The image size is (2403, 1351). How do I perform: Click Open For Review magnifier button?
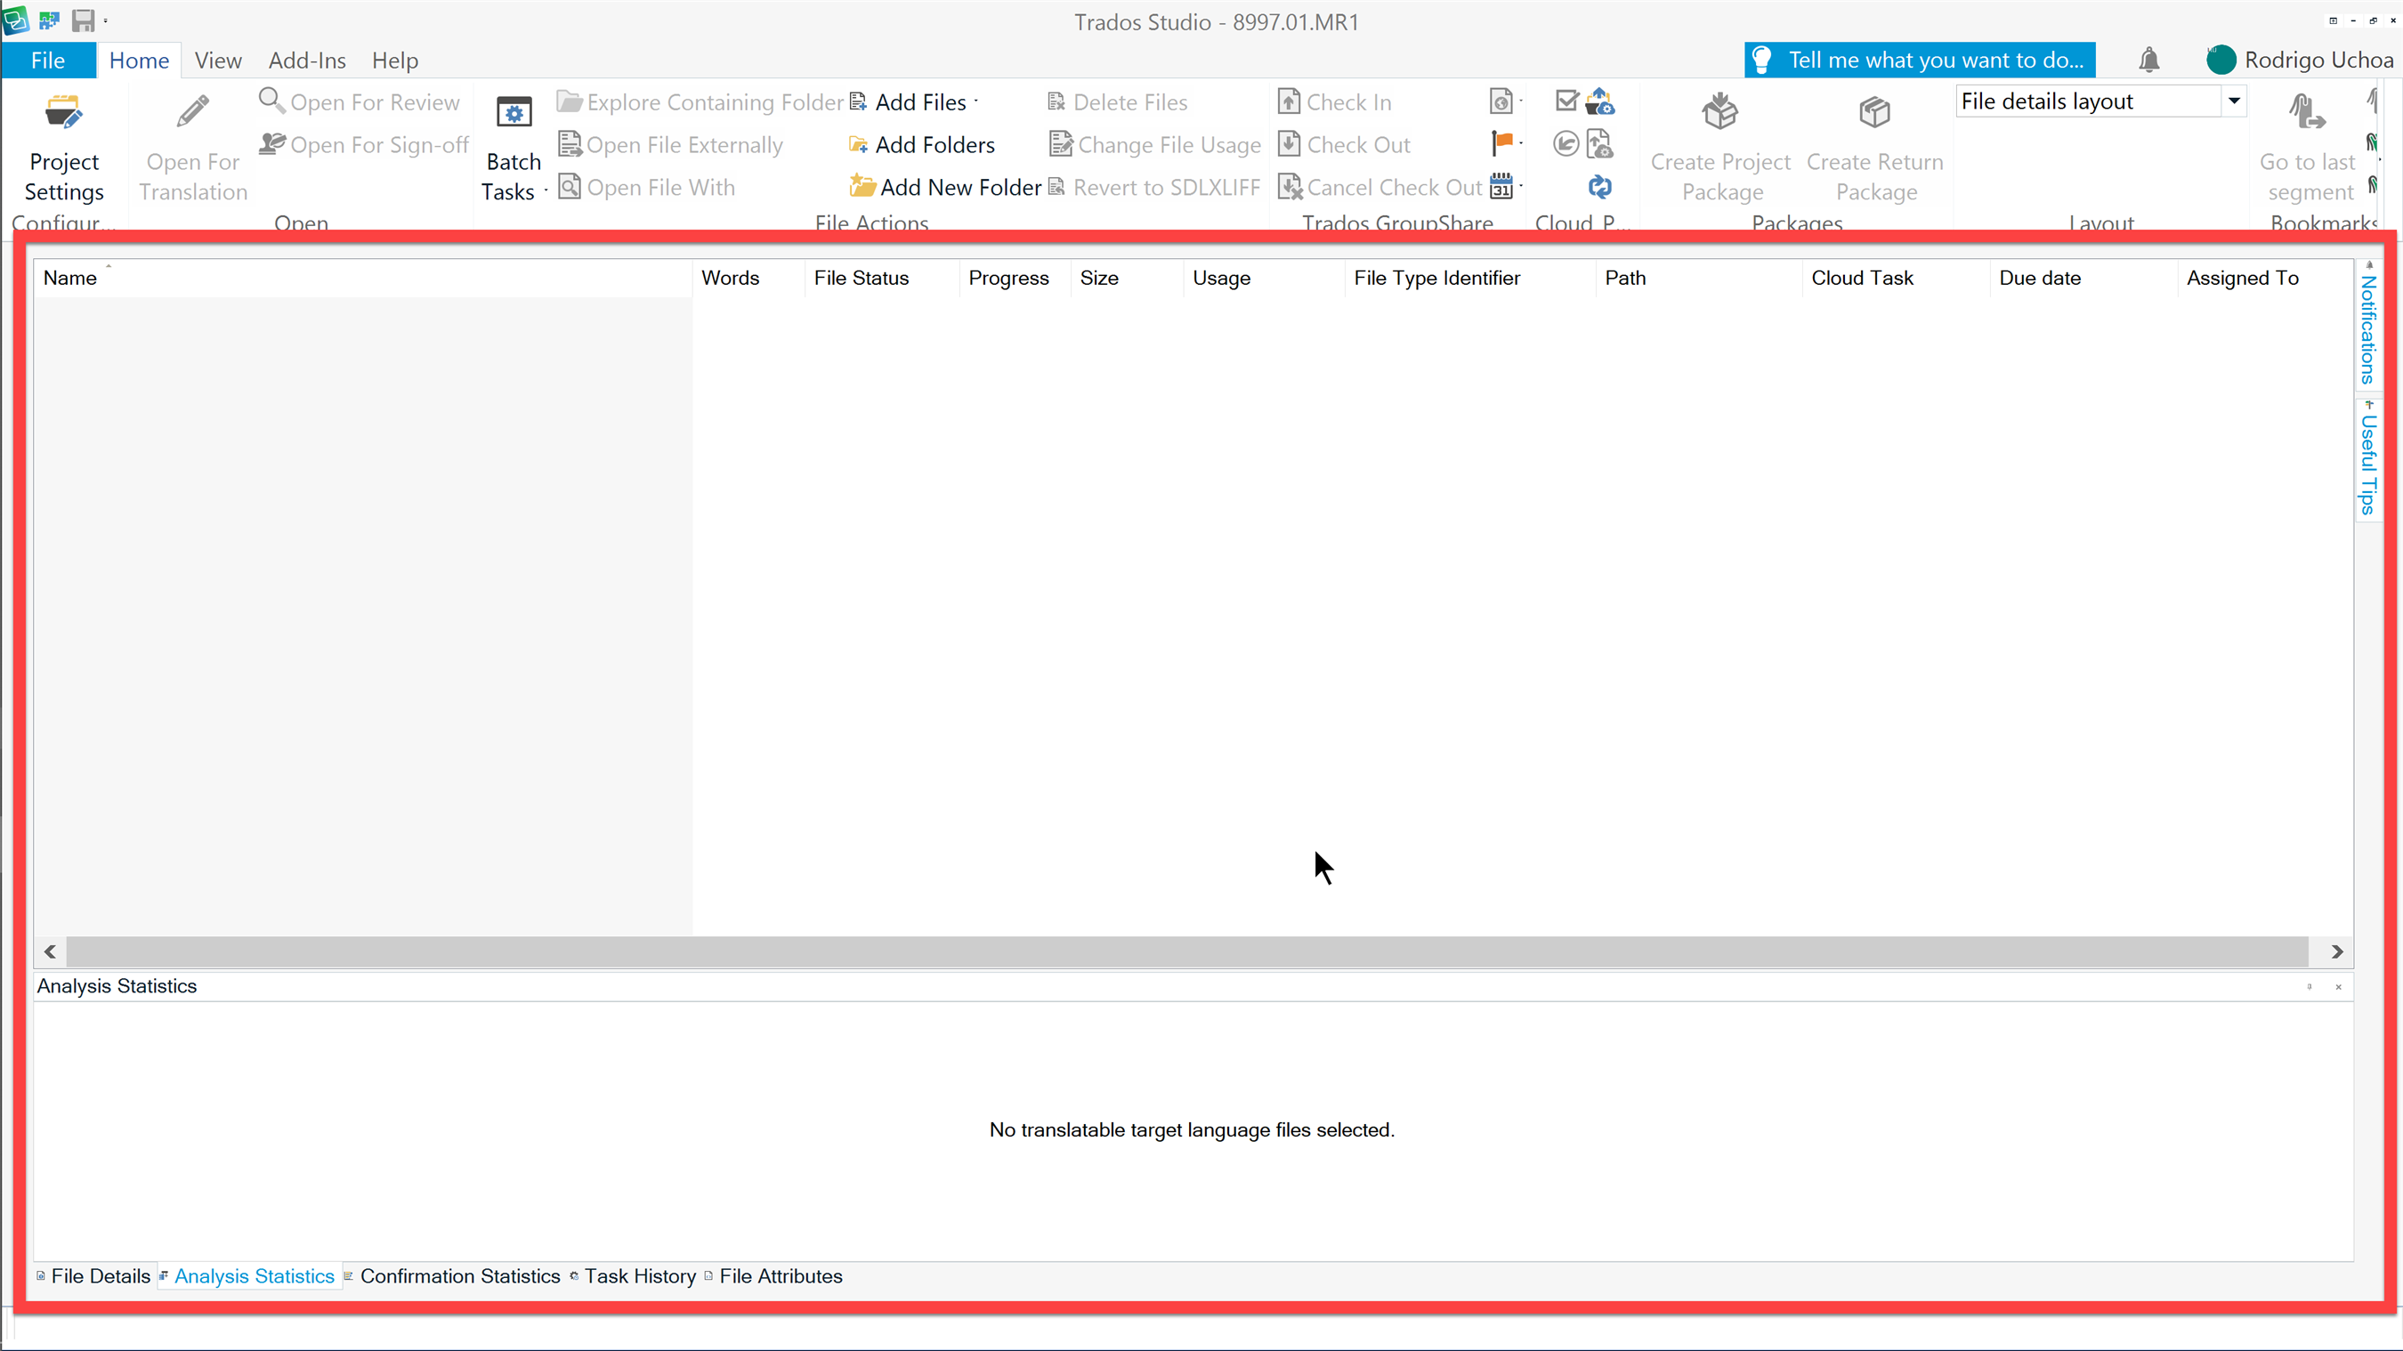[360, 101]
